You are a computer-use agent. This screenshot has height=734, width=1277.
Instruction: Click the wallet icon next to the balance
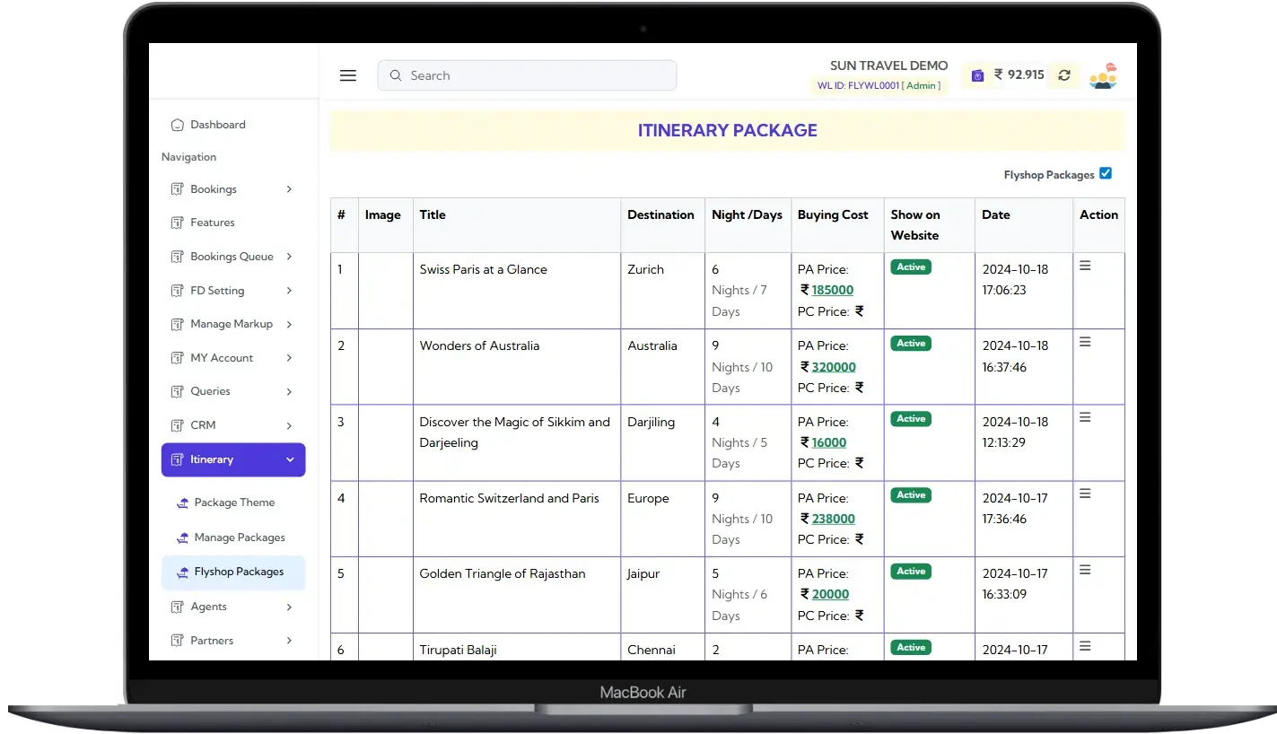pyautogui.click(x=976, y=75)
